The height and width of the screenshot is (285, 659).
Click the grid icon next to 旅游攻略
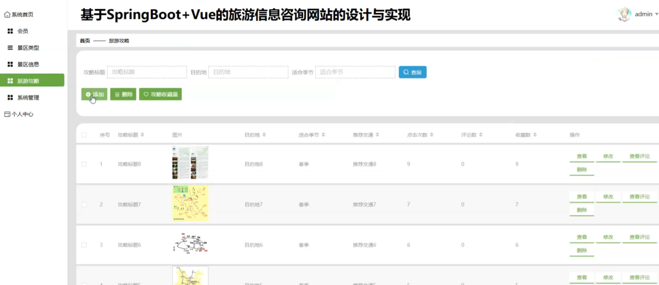pos(10,81)
